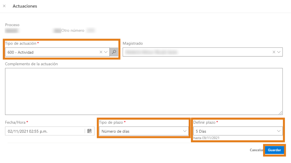Grab the resize handle of Complemento textarea
Image resolution: width=291 pixels, height=163 pixels.
(281, 113)
